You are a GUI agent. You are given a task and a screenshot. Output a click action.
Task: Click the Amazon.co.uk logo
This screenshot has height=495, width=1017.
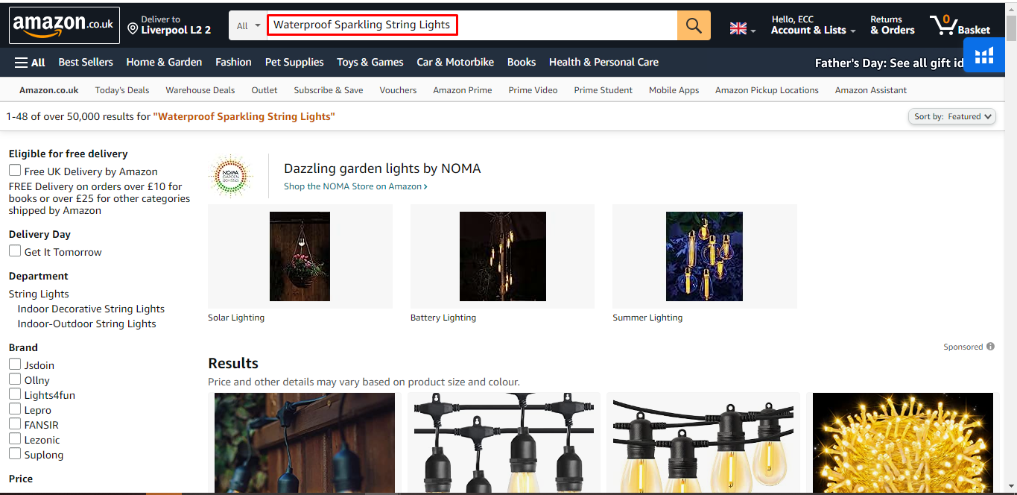click(64, 25)
